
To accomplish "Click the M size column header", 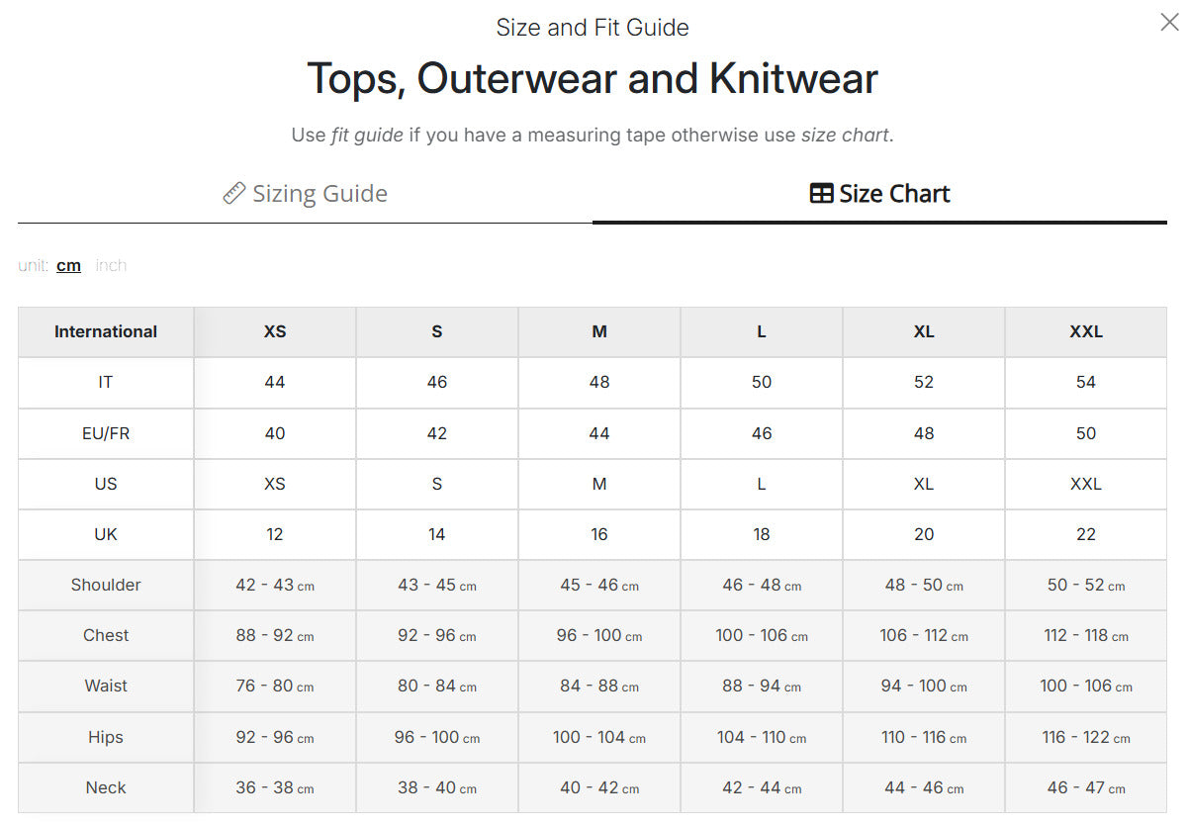I will coord(599,331).
